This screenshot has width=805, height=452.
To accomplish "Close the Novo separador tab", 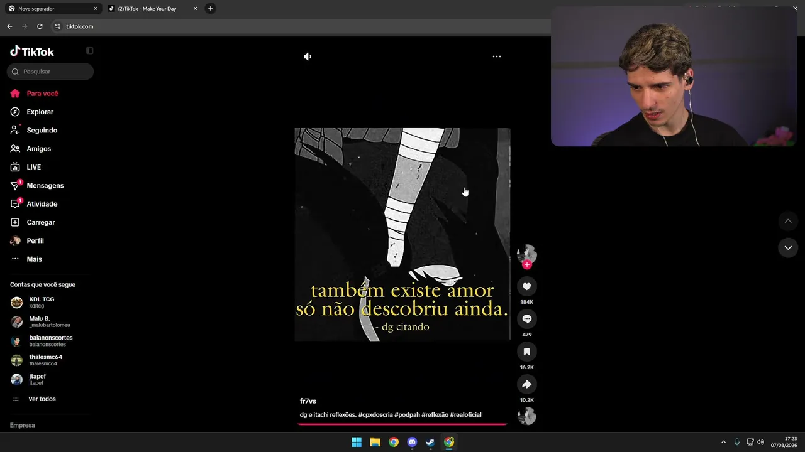I will pyautogui.click(x=96, y=9).
